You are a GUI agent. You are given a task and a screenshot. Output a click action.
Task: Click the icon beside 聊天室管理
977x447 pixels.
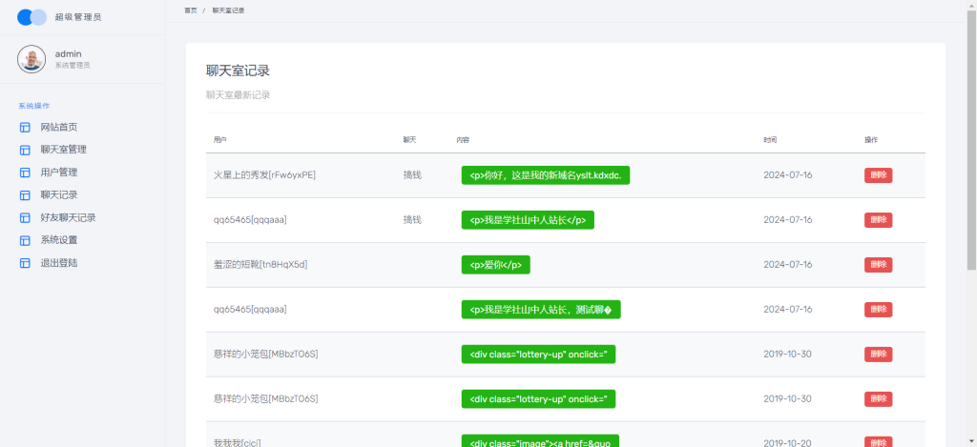pyautogui.click(x=25, y=150)
